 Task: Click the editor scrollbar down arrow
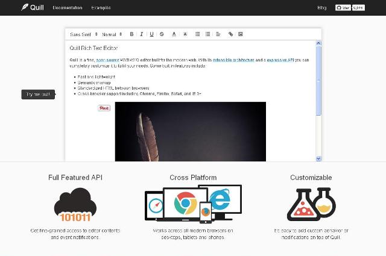click(318, 158)
